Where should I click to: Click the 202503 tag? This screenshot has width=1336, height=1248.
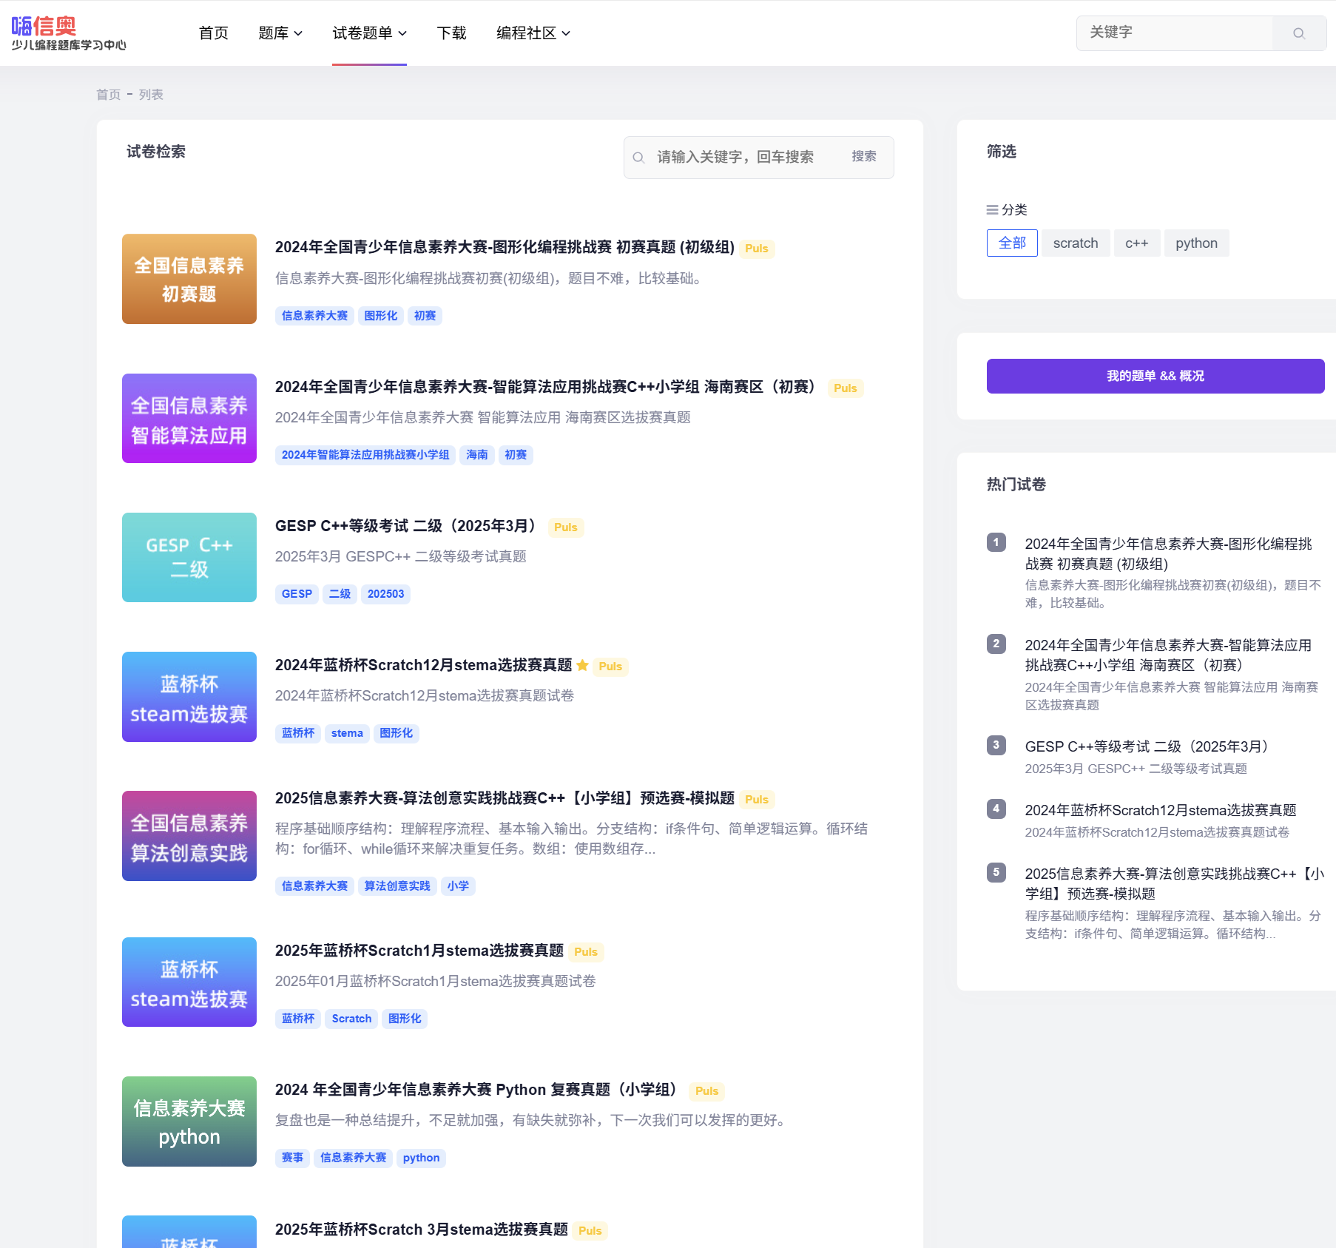click(x=385, y=594)
